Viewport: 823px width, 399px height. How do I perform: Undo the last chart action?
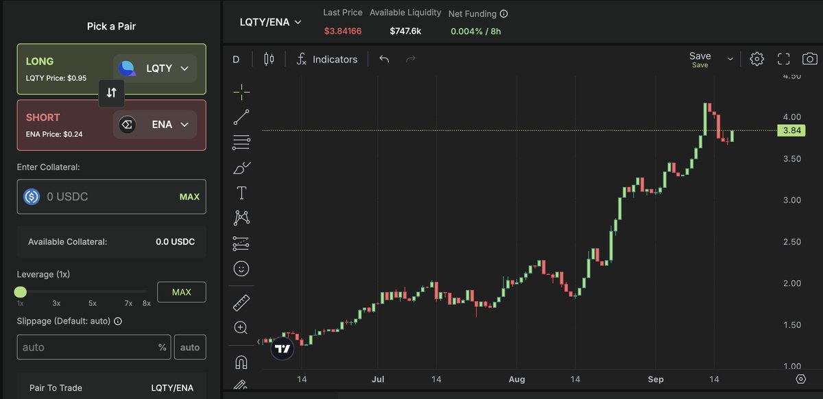point(384,60)
